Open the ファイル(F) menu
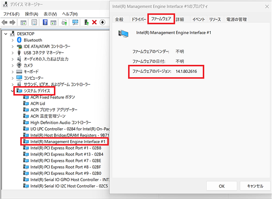Image resolution: width=272 pixels, height=199 pixels. pos(11,14)
